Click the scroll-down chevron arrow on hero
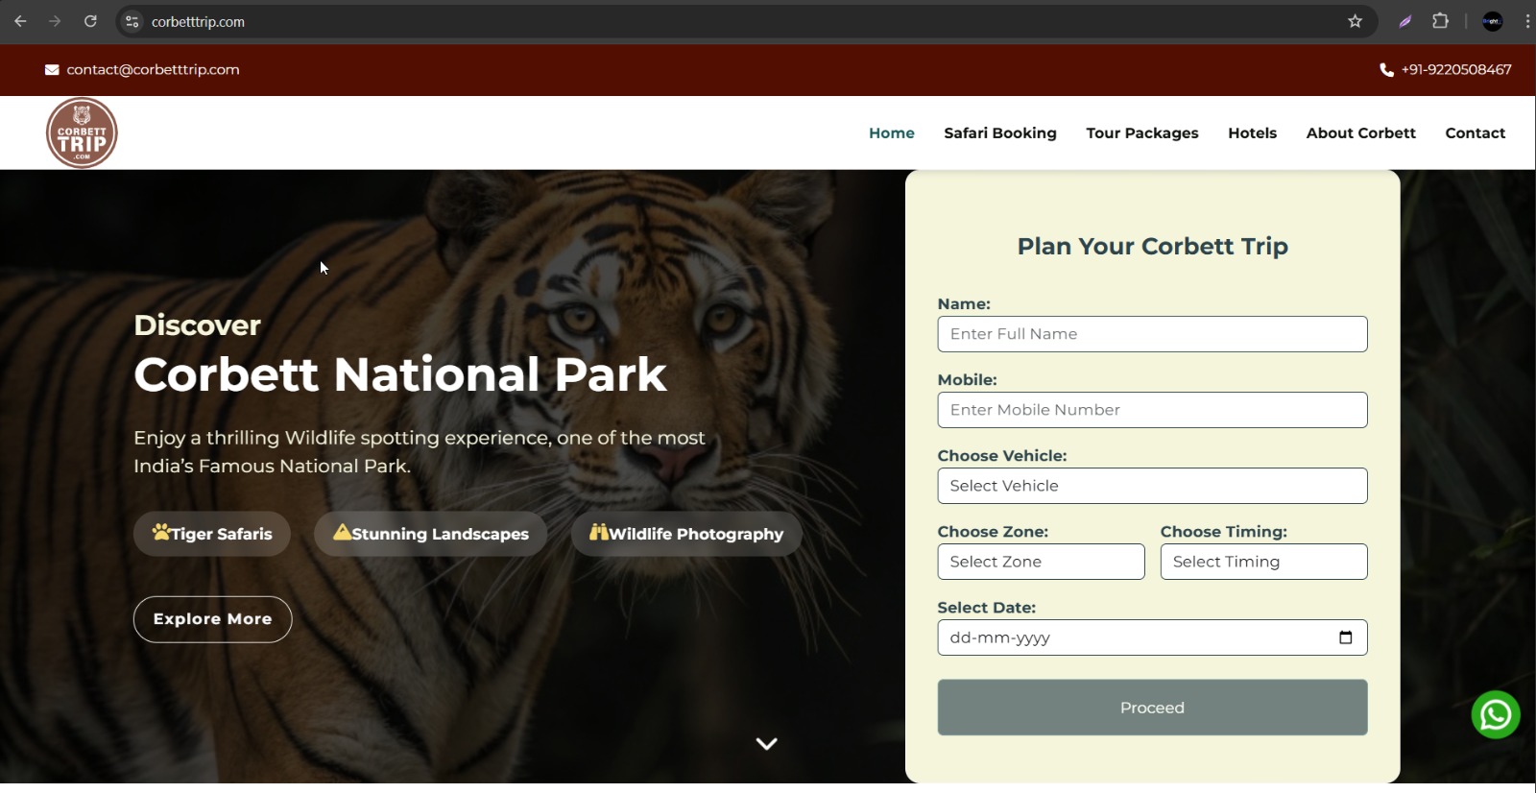 766,743
